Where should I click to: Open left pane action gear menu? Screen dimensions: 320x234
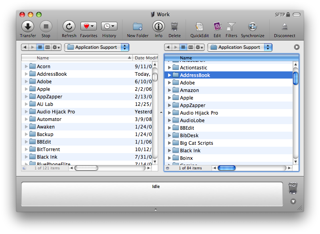(56, 47)
